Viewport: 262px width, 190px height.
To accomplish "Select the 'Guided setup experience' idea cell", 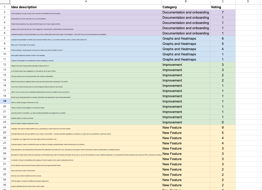I will pos(86,23).
